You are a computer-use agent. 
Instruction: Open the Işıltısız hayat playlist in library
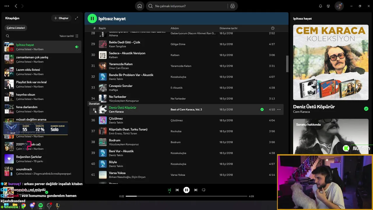tap(42, 47)
